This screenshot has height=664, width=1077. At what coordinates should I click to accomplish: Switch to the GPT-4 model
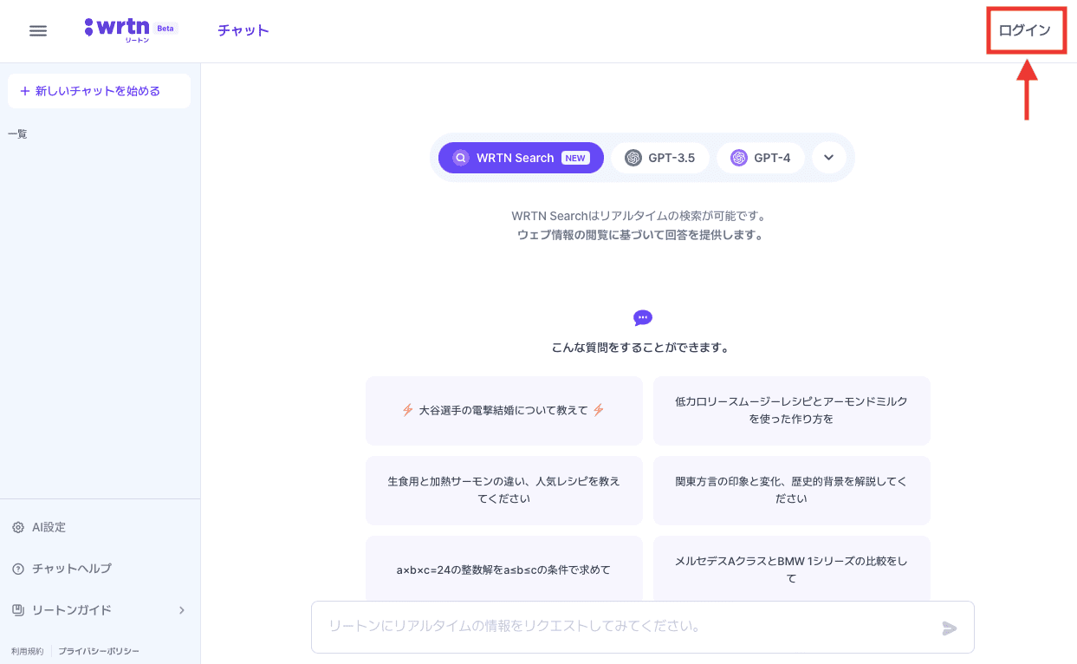point(760,158)
